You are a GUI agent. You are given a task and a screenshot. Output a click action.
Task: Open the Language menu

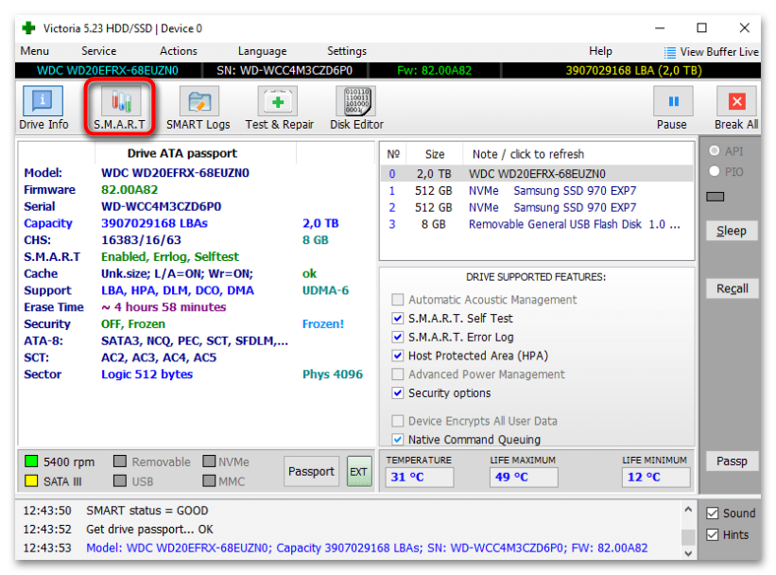click(263, 51)
